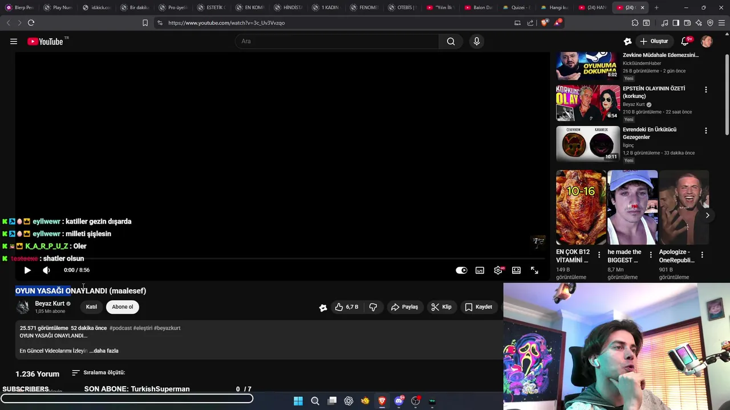The image size is (730, 410).
Task: Open Leo AI sparkle icon in toolbar
Action: pyautogui.click(x=699, y=23)
